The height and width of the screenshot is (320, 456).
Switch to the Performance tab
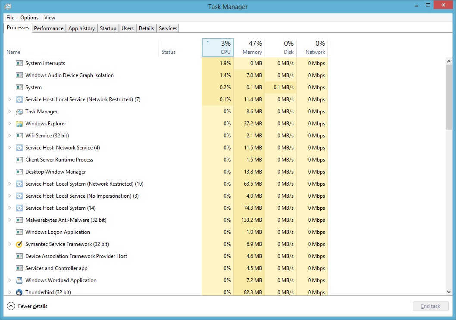click(49, 28)
